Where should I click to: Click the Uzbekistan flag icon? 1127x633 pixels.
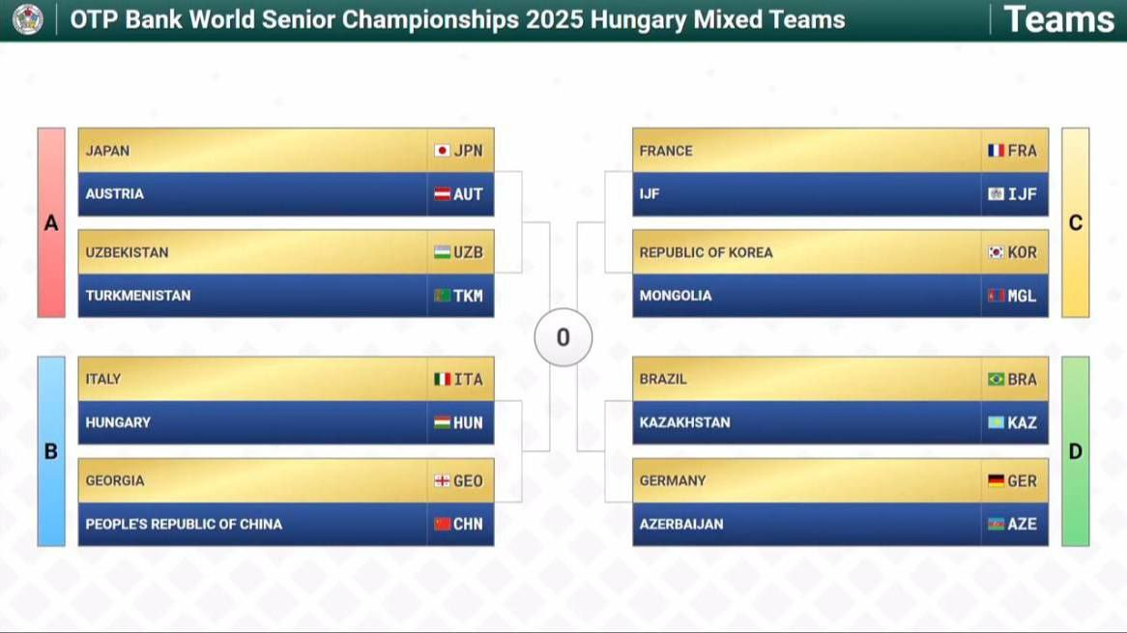[x=443, y=252]
